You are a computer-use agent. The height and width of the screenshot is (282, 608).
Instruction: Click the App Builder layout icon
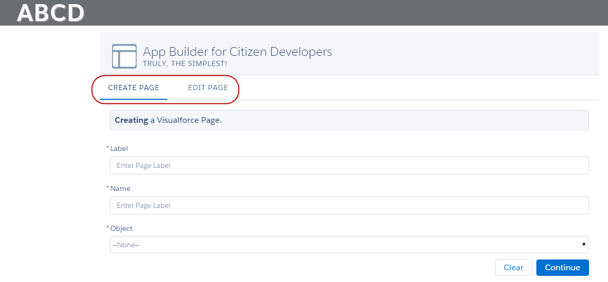(x=124, y=56)
